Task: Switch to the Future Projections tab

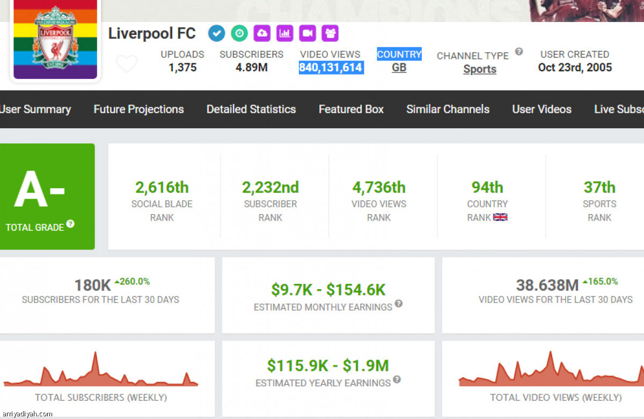Action: 138,109
